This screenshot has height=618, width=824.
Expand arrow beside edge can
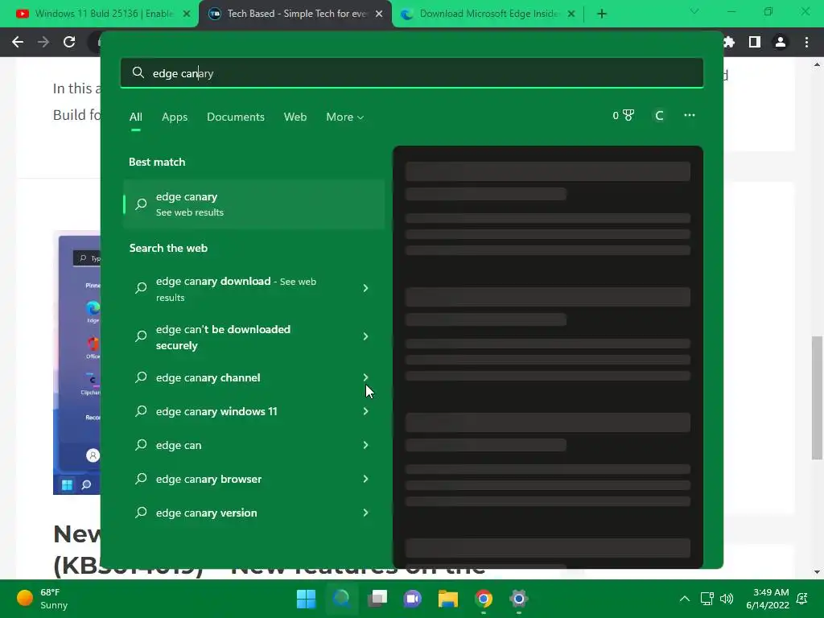366,445
